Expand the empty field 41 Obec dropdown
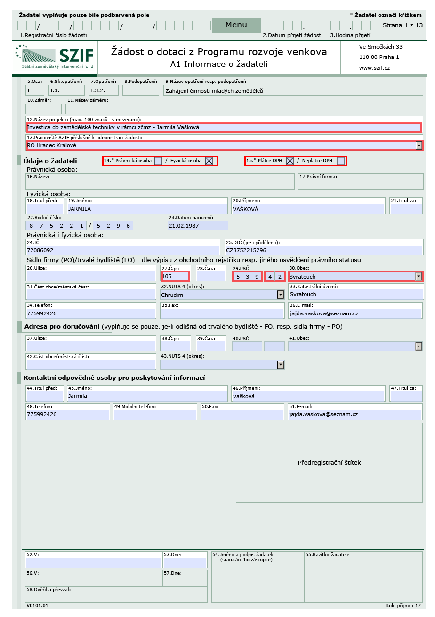The height and width of the screenshot is (617, 435). click(419, 346)
